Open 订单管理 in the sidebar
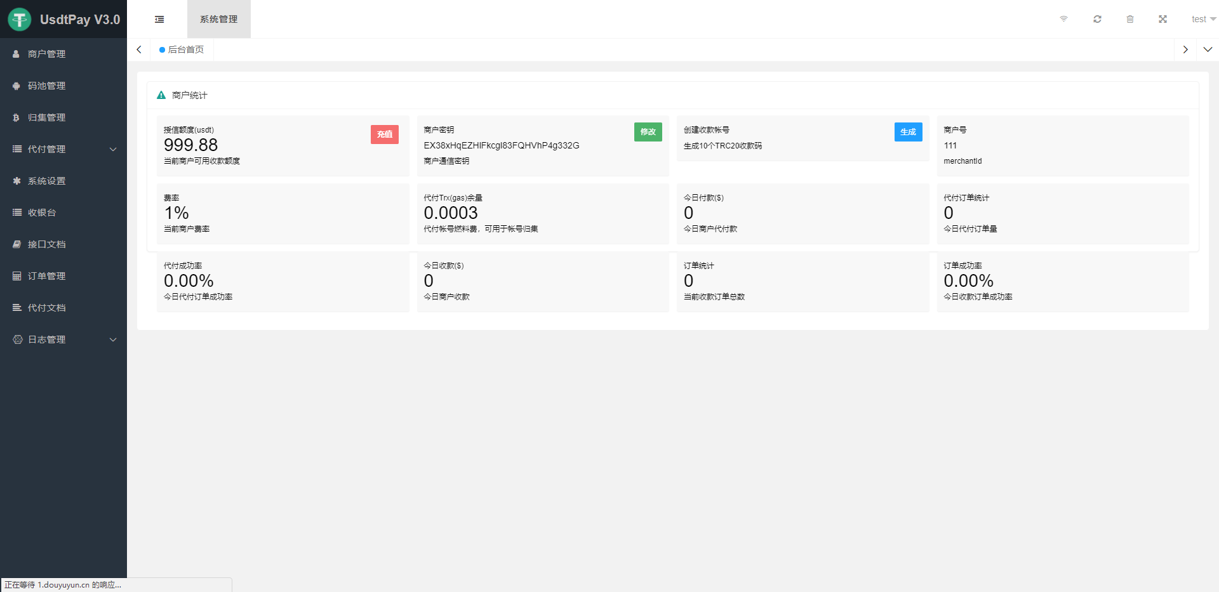Screen dimensions: 1219x592 (63, 276)
